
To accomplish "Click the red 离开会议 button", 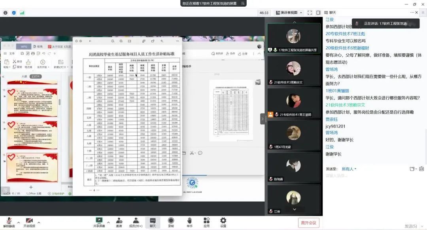I will click(x=308, y=223).
